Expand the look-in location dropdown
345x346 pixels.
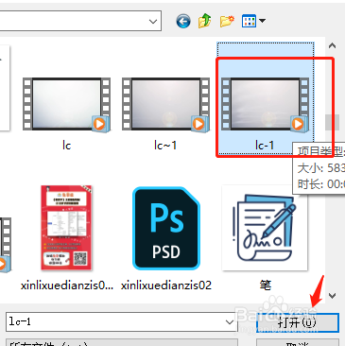coord(153,22)
